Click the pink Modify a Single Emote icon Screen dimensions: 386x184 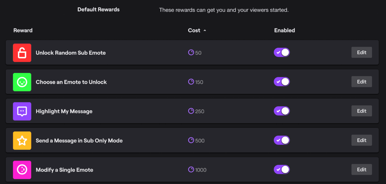click(x=22, y=170)
